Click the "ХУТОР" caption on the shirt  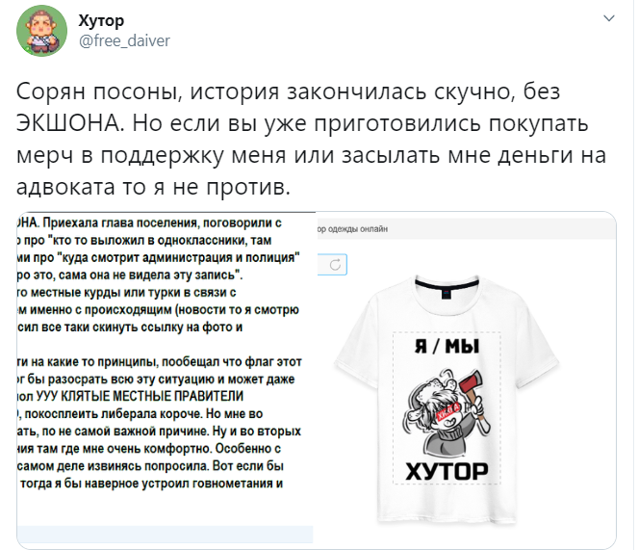(x=447, y=471)
